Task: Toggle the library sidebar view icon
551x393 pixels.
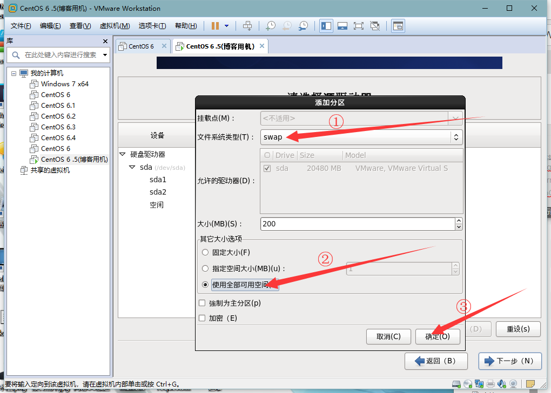Action: [x=326, y=25]
